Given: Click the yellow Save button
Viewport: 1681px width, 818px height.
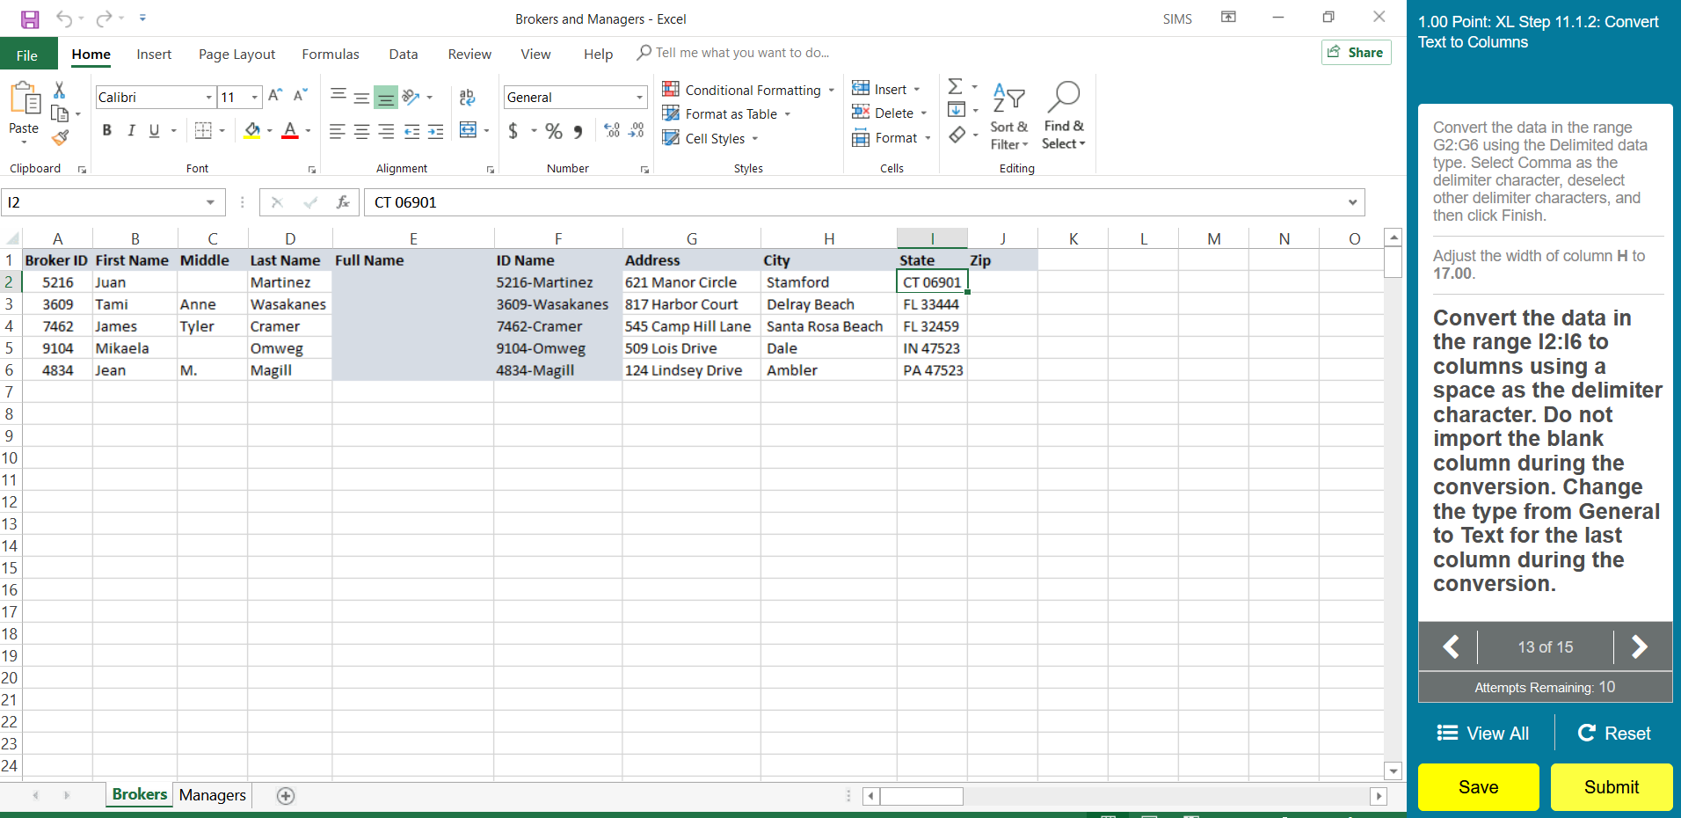Looking at the screenshot, I should click(1477, 786).
